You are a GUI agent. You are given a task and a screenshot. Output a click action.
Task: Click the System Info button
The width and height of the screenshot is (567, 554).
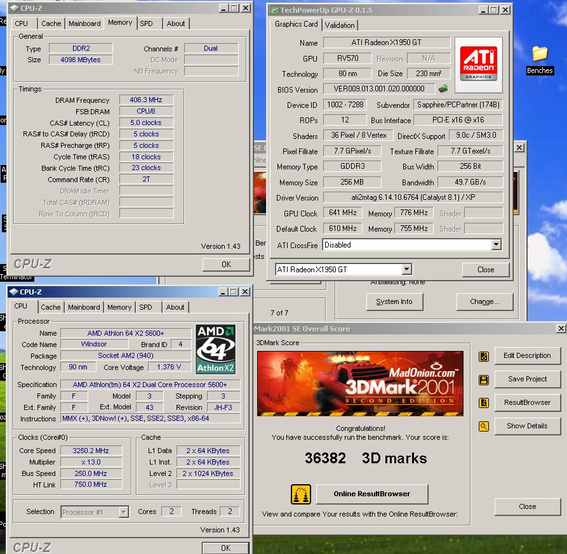tap(394, 302)
